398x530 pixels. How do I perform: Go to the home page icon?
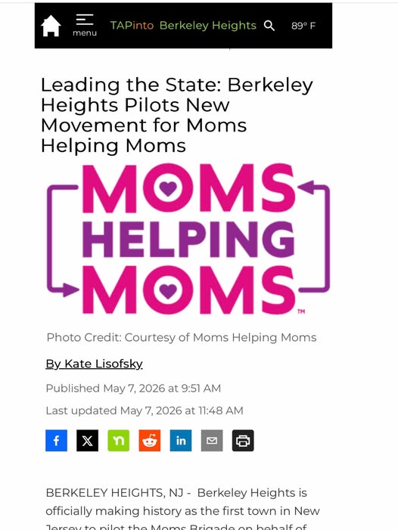[51, 26]
